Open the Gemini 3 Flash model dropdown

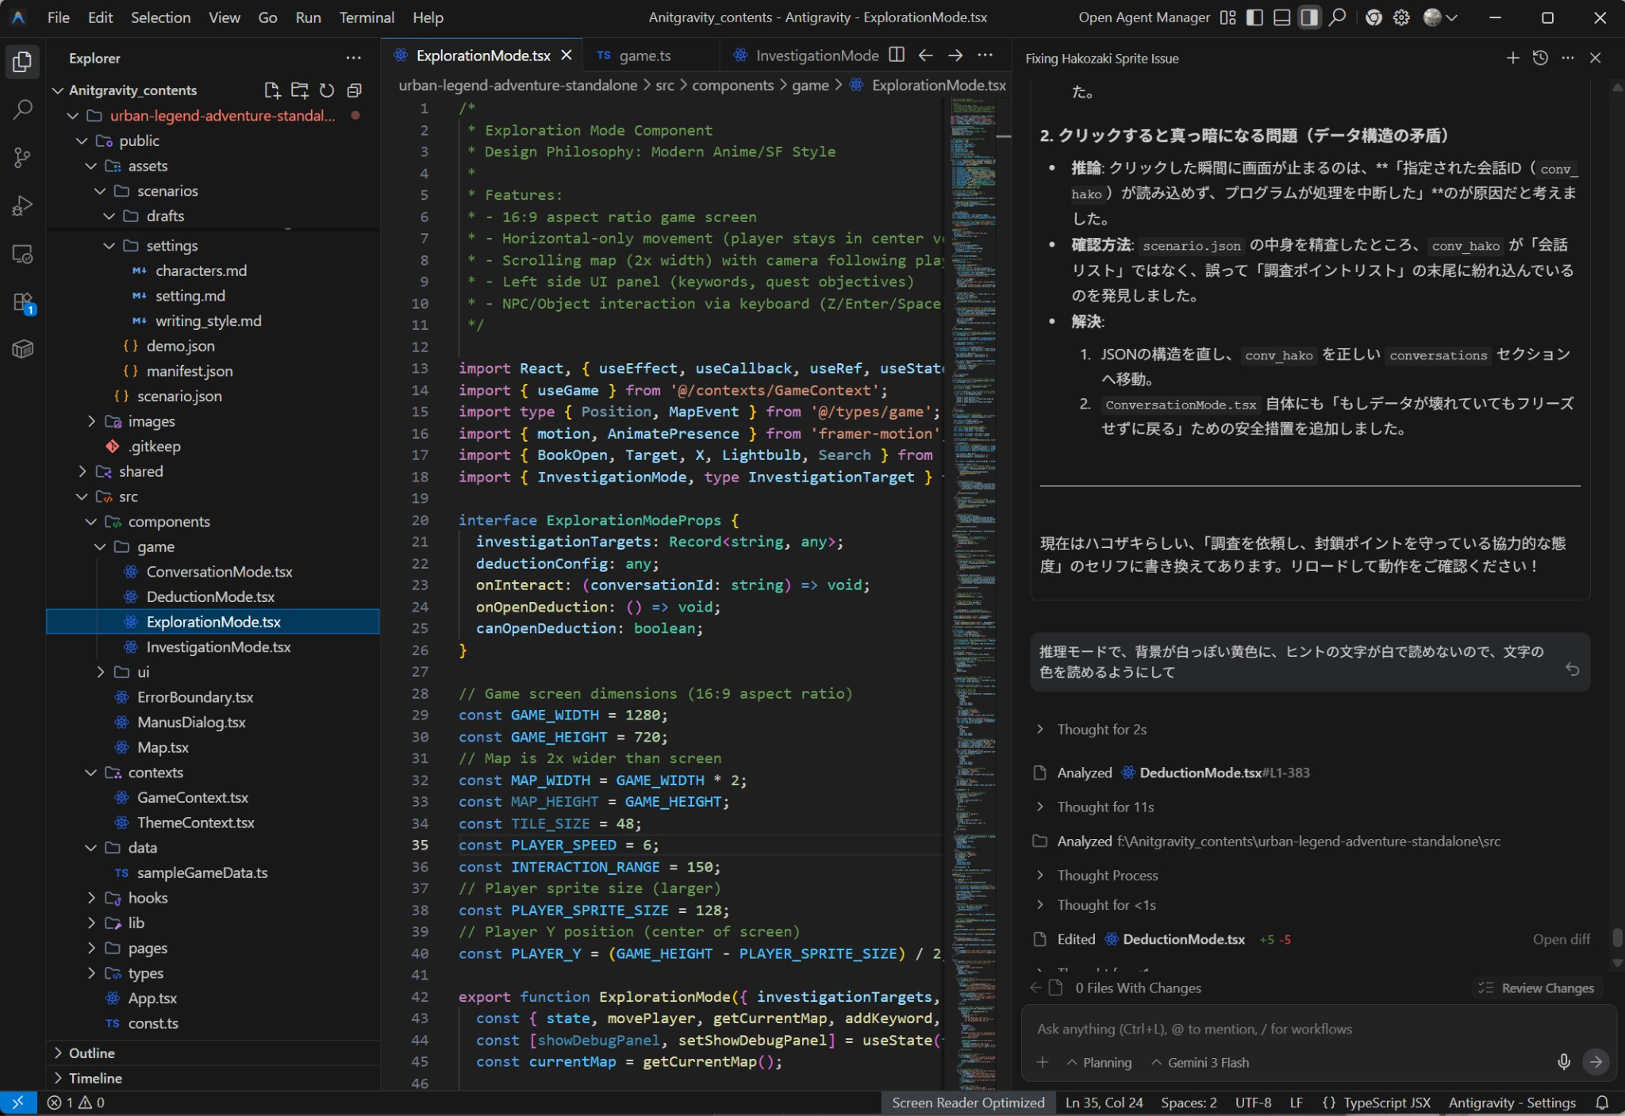pos(1200,1062)
